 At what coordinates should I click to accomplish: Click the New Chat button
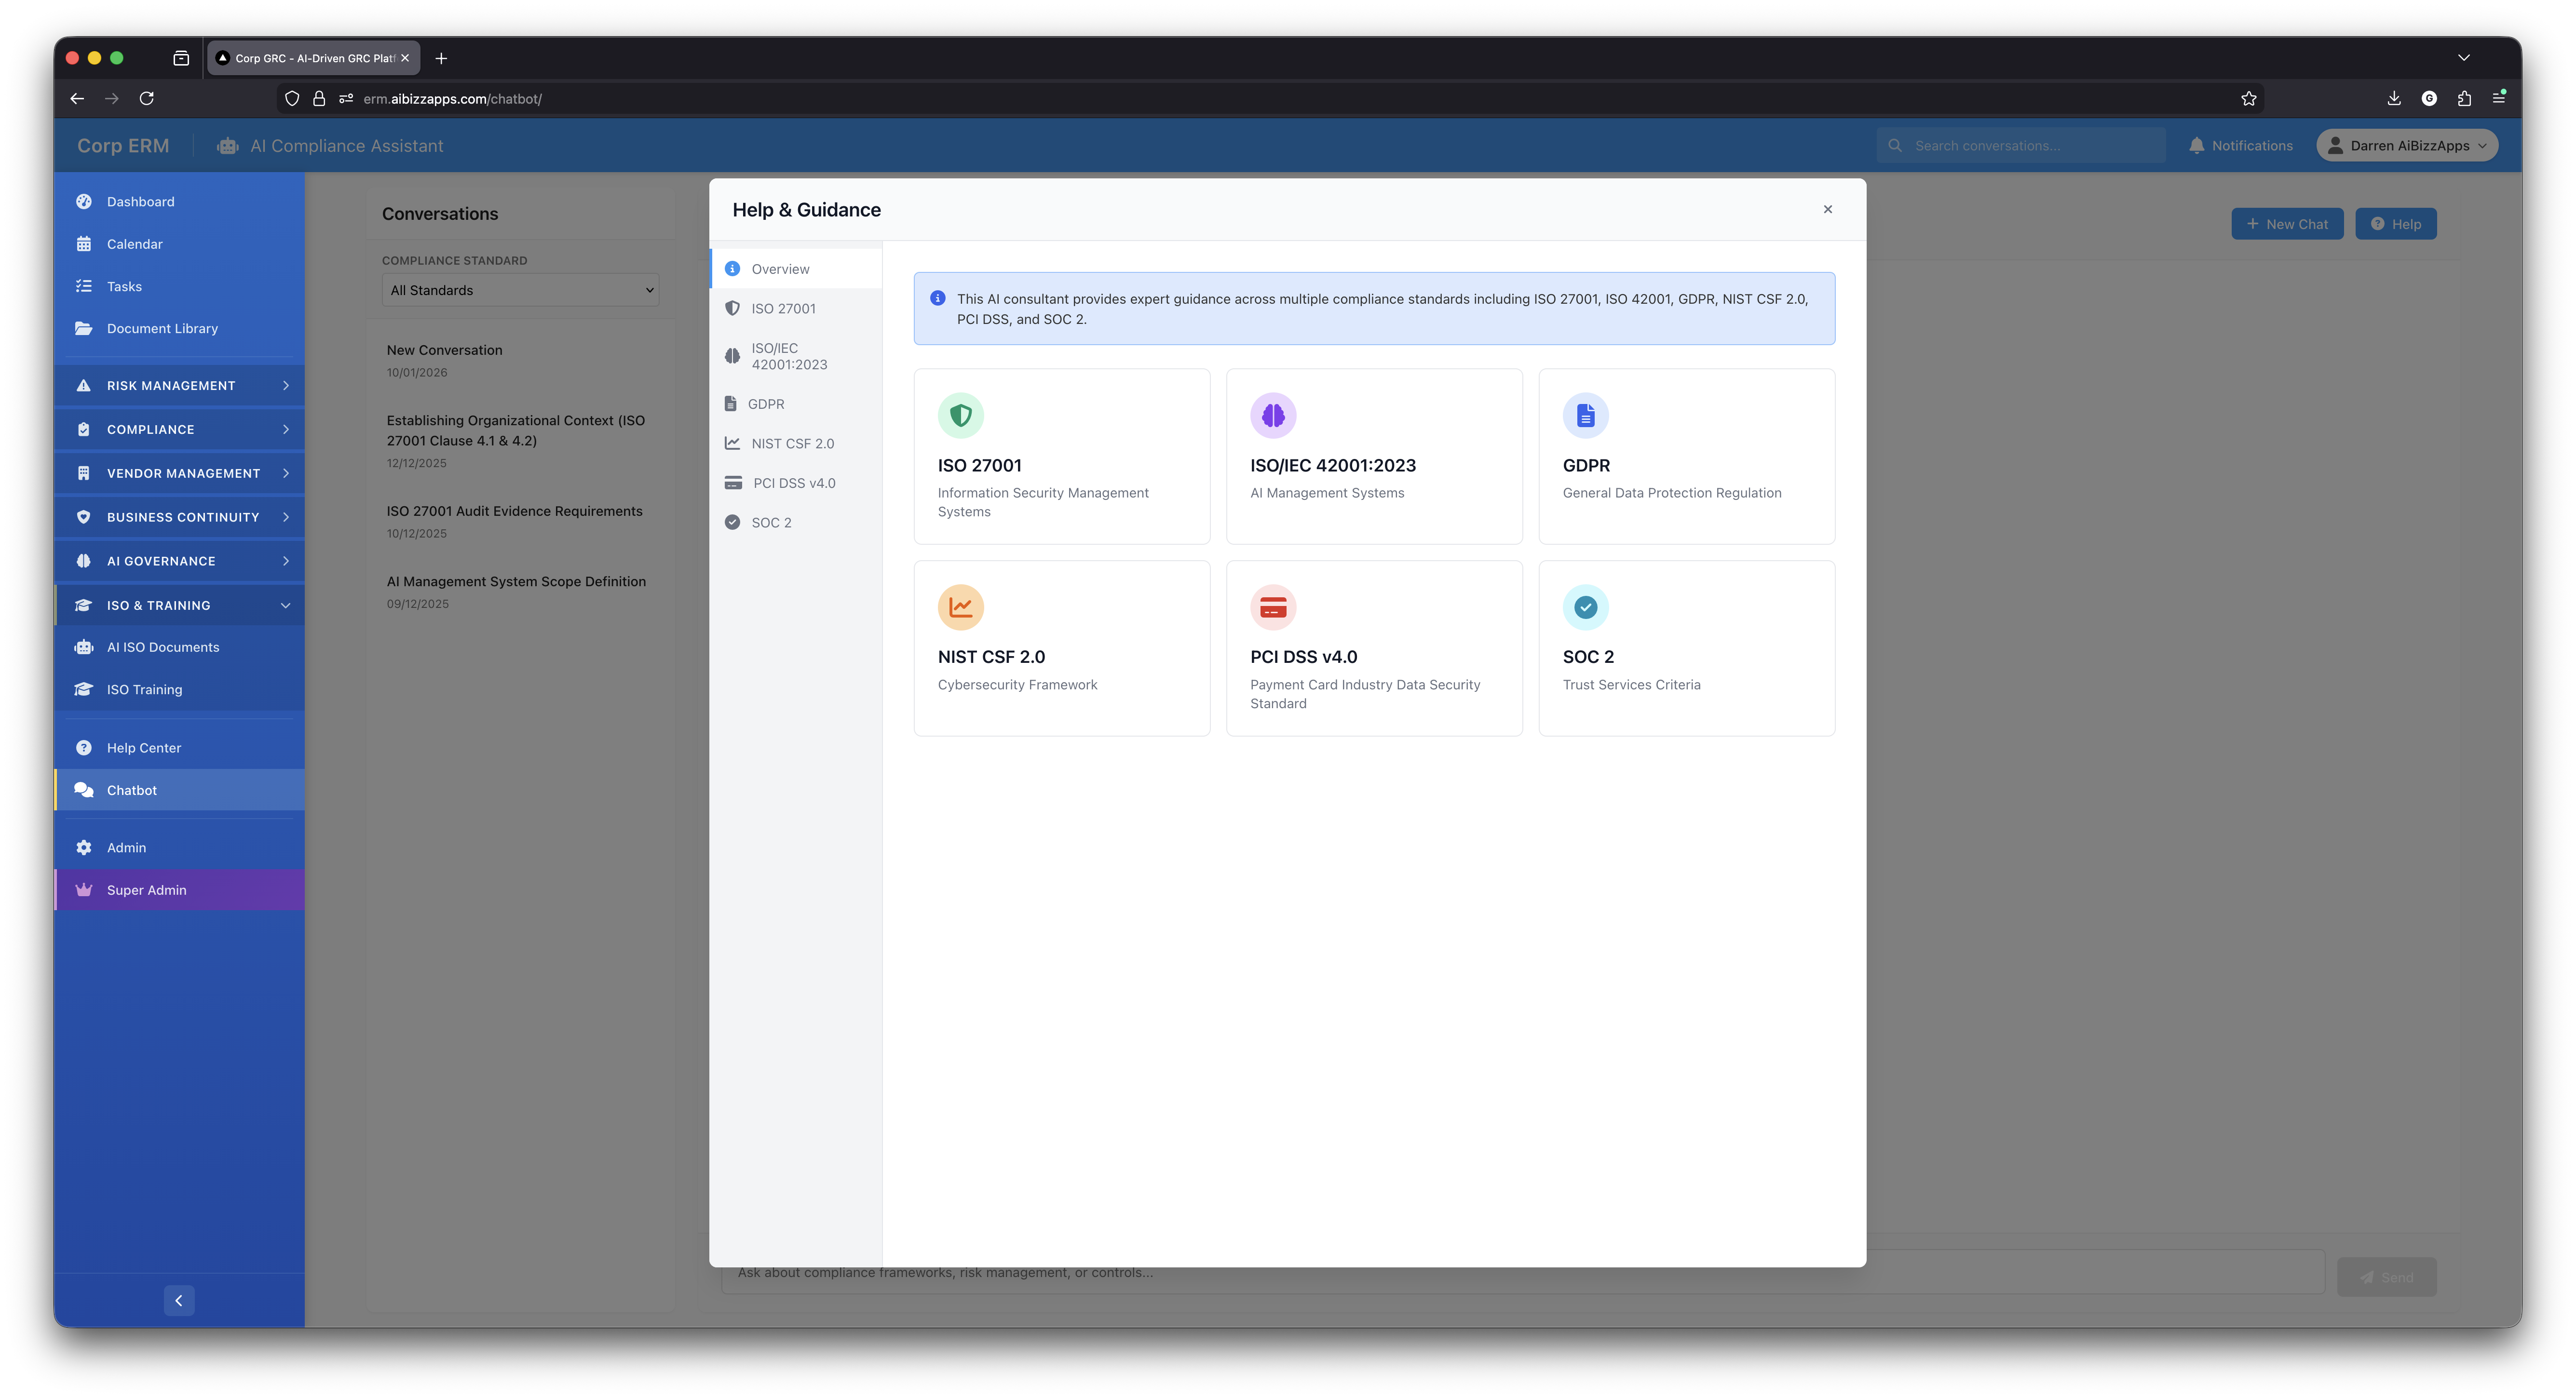coord(2286,224)
